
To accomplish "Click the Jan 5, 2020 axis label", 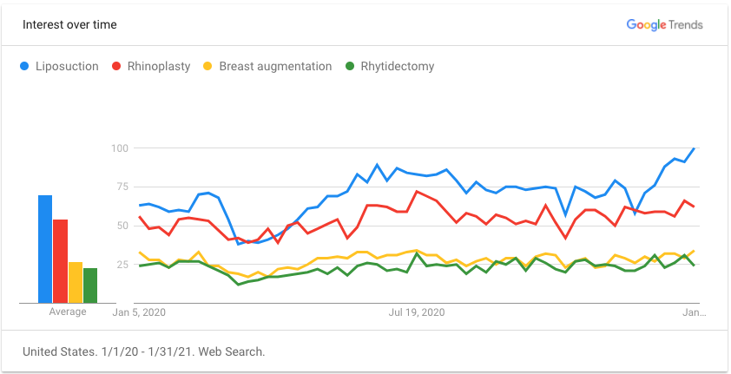I will tap(139, 312).
